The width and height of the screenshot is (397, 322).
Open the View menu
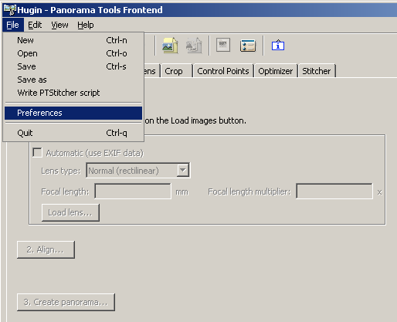pos(59,25)
